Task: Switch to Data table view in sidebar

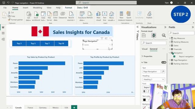Action: coord(3,33)
